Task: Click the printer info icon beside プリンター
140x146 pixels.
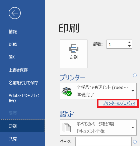Action: [x=135, y=75]
